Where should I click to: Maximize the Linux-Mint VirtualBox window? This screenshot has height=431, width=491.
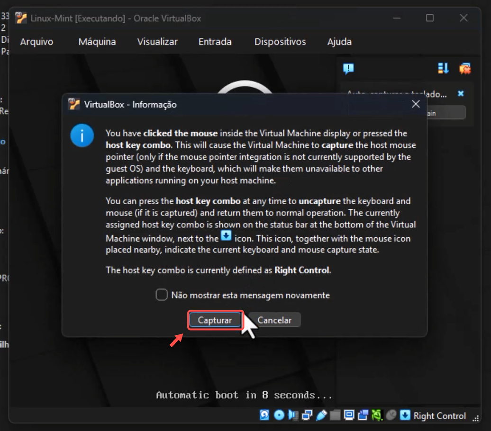[429, 18]
